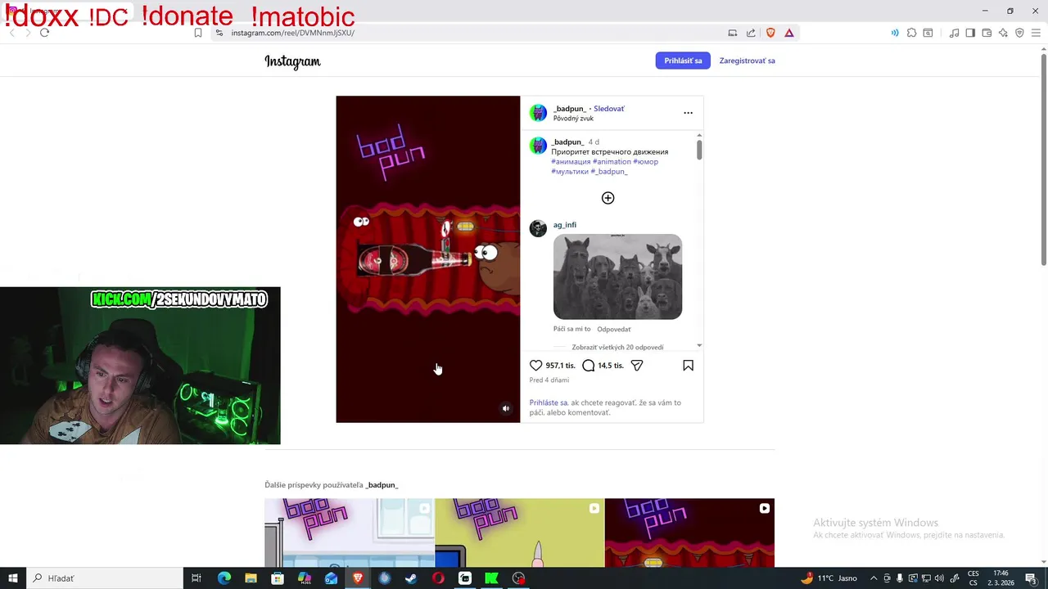Open the browser extensions puzzle icon
Image resolution: width=1048 pixels, height=589 pixels.
click(911, 33)
